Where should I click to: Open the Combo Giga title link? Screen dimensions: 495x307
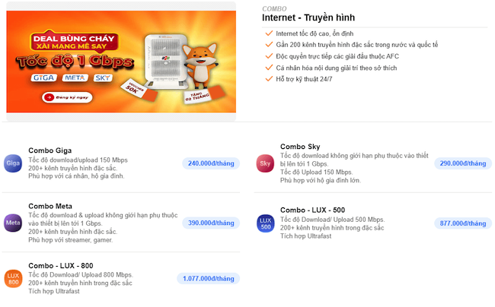tap(49, 150)
